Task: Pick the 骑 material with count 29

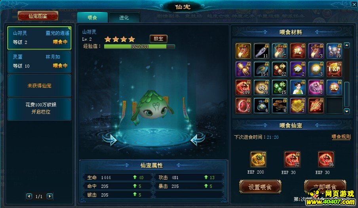Action: (x=261, y=87)
